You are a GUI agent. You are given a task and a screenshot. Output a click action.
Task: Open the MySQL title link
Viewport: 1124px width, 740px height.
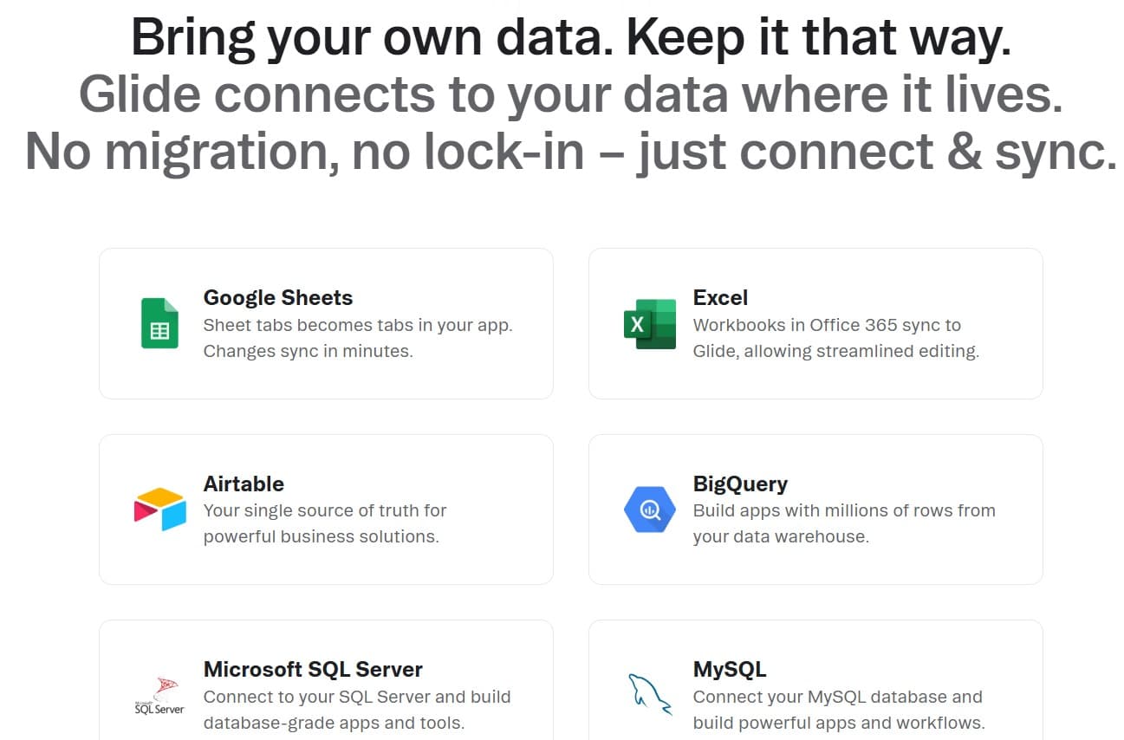tap(729, 670)
